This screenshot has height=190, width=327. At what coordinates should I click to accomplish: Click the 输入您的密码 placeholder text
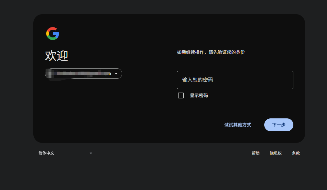tap(198, 80)
